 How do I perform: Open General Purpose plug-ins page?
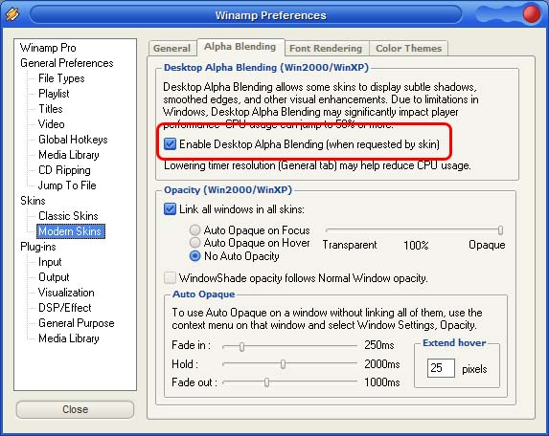click(x=77, y=323)
